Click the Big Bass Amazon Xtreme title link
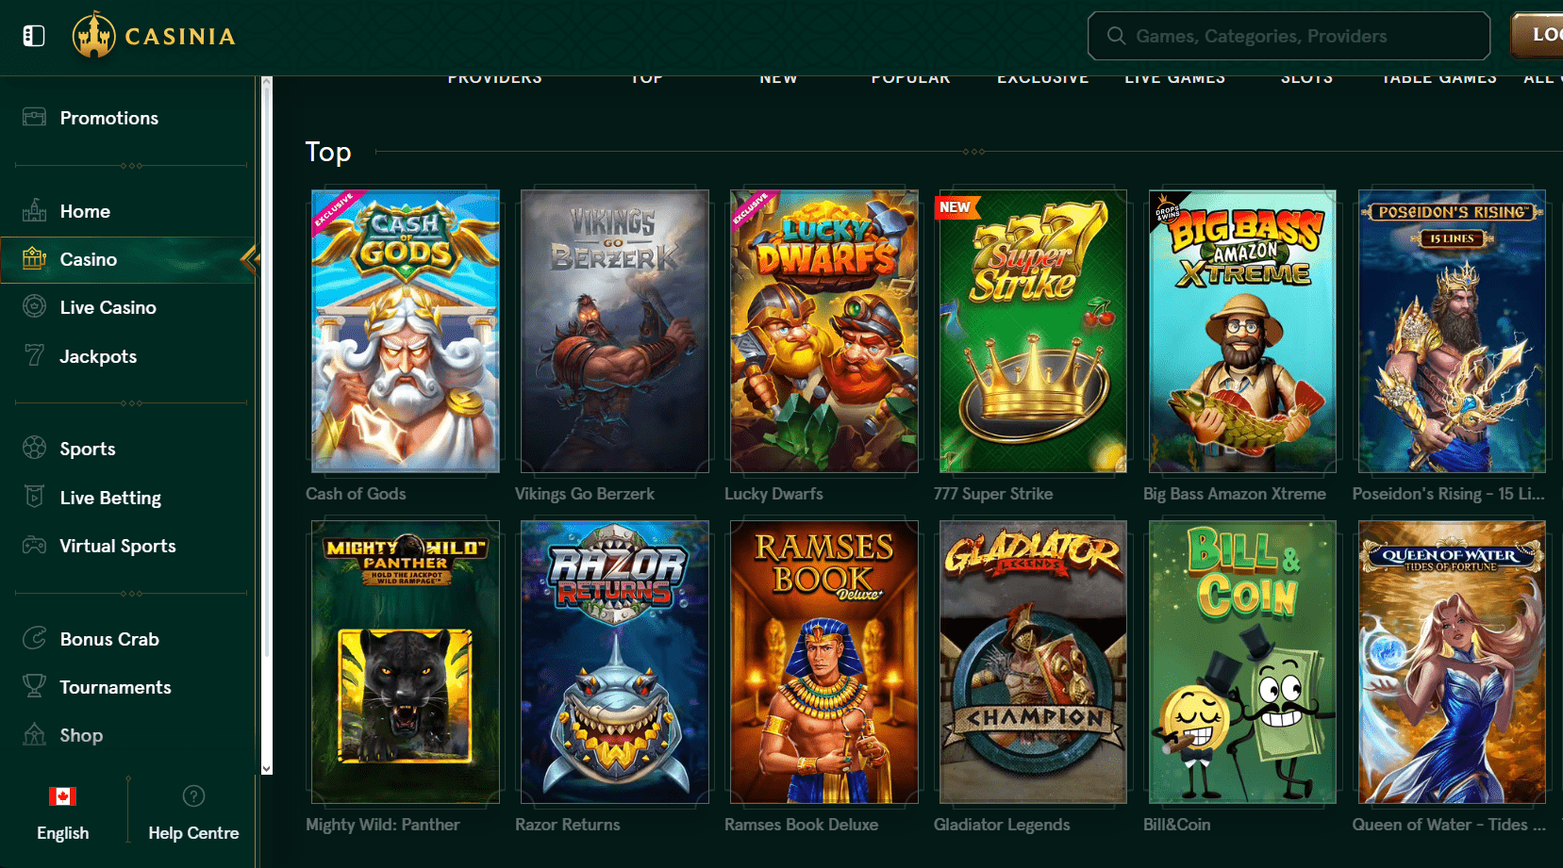The width and height of the screenshot is (1563, 868). pos(1234,494)
